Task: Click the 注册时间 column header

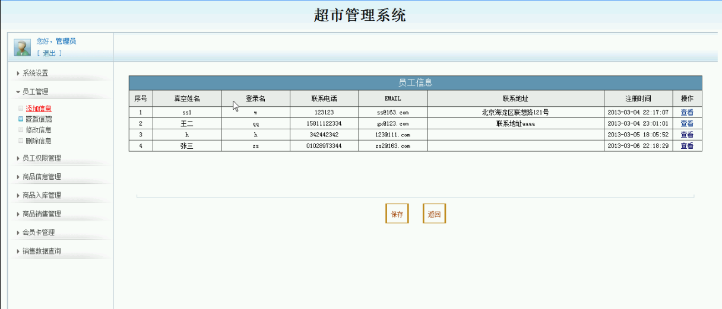Action: (638, 98)
